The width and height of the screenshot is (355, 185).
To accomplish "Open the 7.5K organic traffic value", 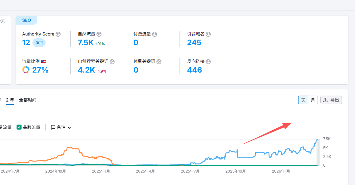I will point(86,43).
